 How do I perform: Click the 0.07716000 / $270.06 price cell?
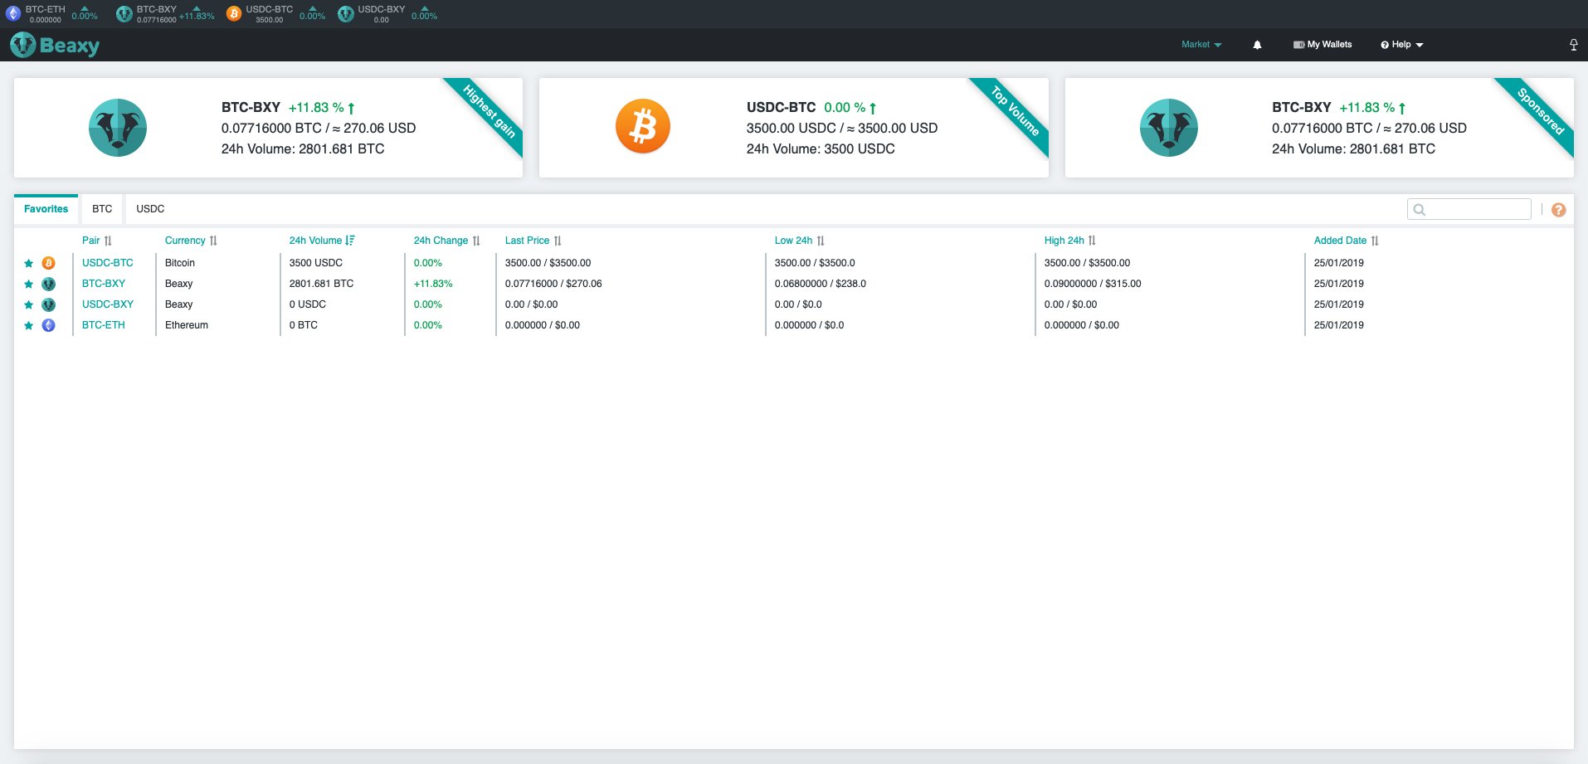pyautogui.click(x=553, y=284)
